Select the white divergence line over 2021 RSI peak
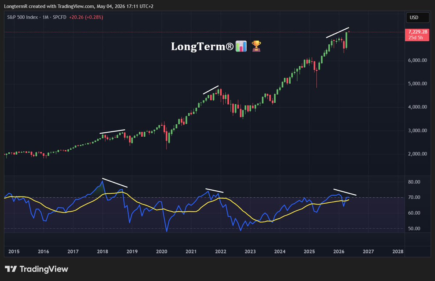Image resolution: width=435 pixels, height=281 pixels. [x=214, y=191]
